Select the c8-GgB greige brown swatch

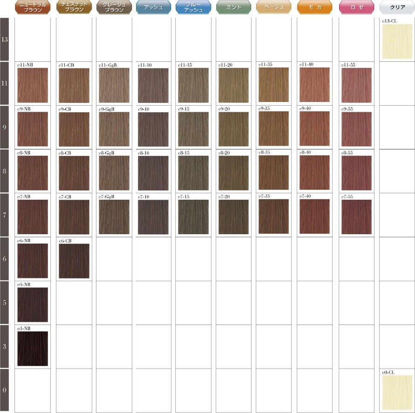tap(114, 173)
